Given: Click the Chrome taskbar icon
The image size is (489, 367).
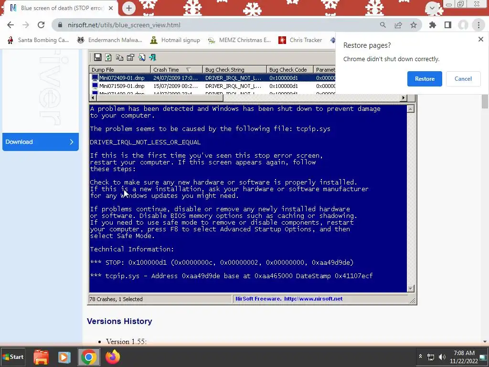Looking at the screenshot, I should pyautogui.click(x=88, y=357).
